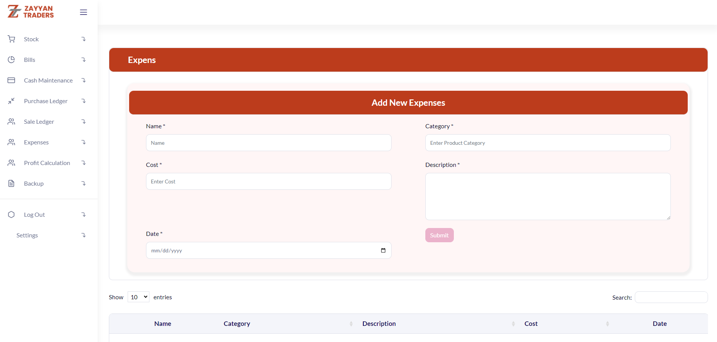Sort the table by Cost column

pos(531,324)
